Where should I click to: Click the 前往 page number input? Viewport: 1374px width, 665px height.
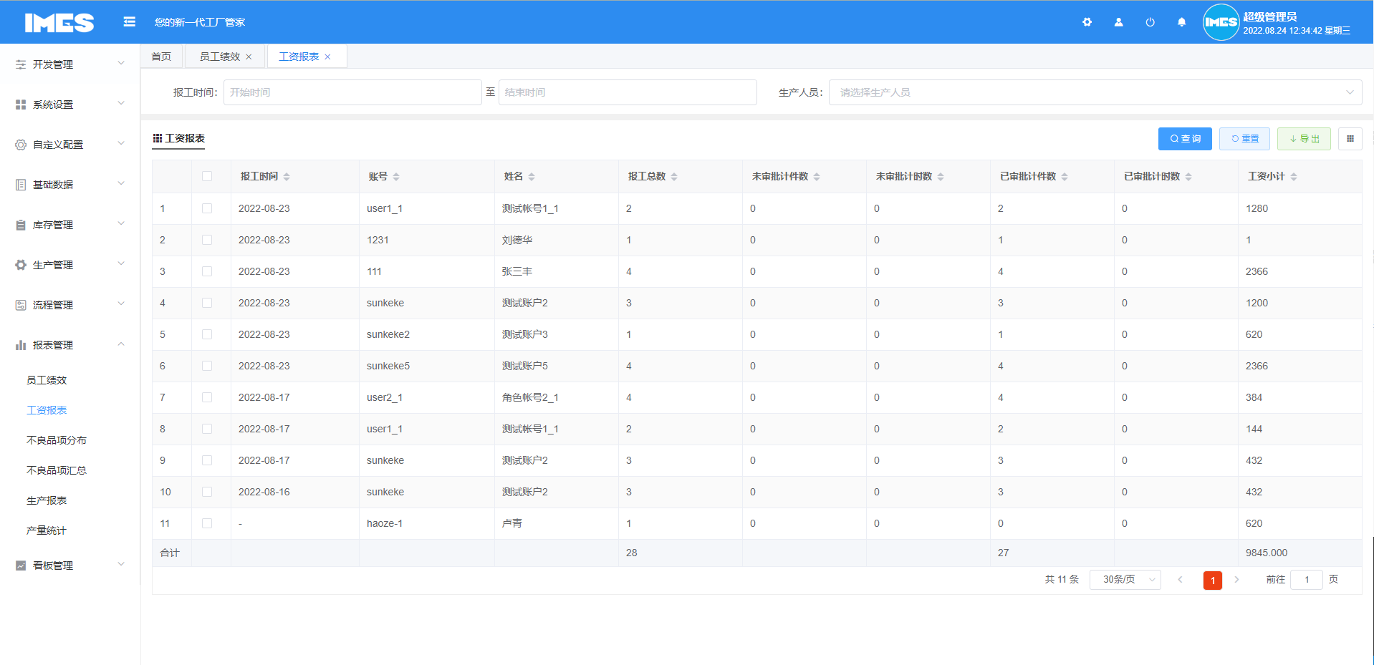pos(1307,580)
